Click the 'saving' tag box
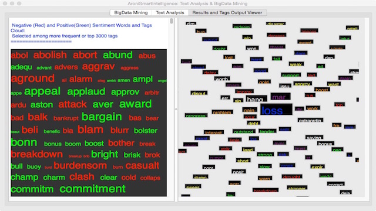 314,137
